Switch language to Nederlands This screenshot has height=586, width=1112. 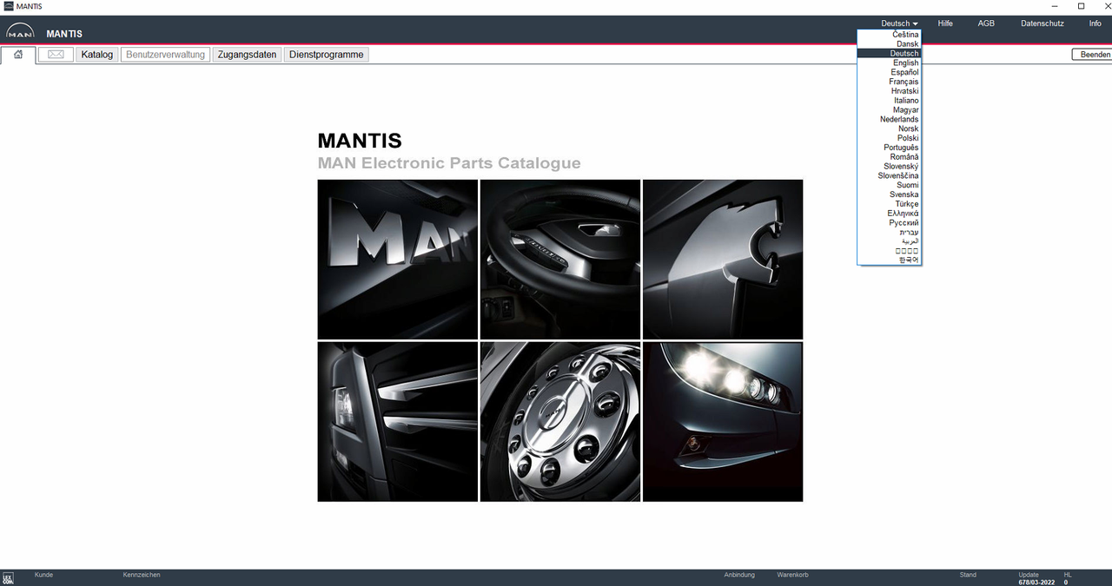[x=890, y=120]
